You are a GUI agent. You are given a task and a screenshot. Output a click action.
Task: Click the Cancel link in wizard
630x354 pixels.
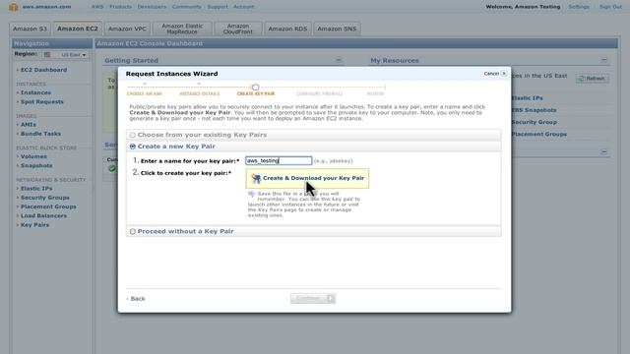click(x=491, y=74)
